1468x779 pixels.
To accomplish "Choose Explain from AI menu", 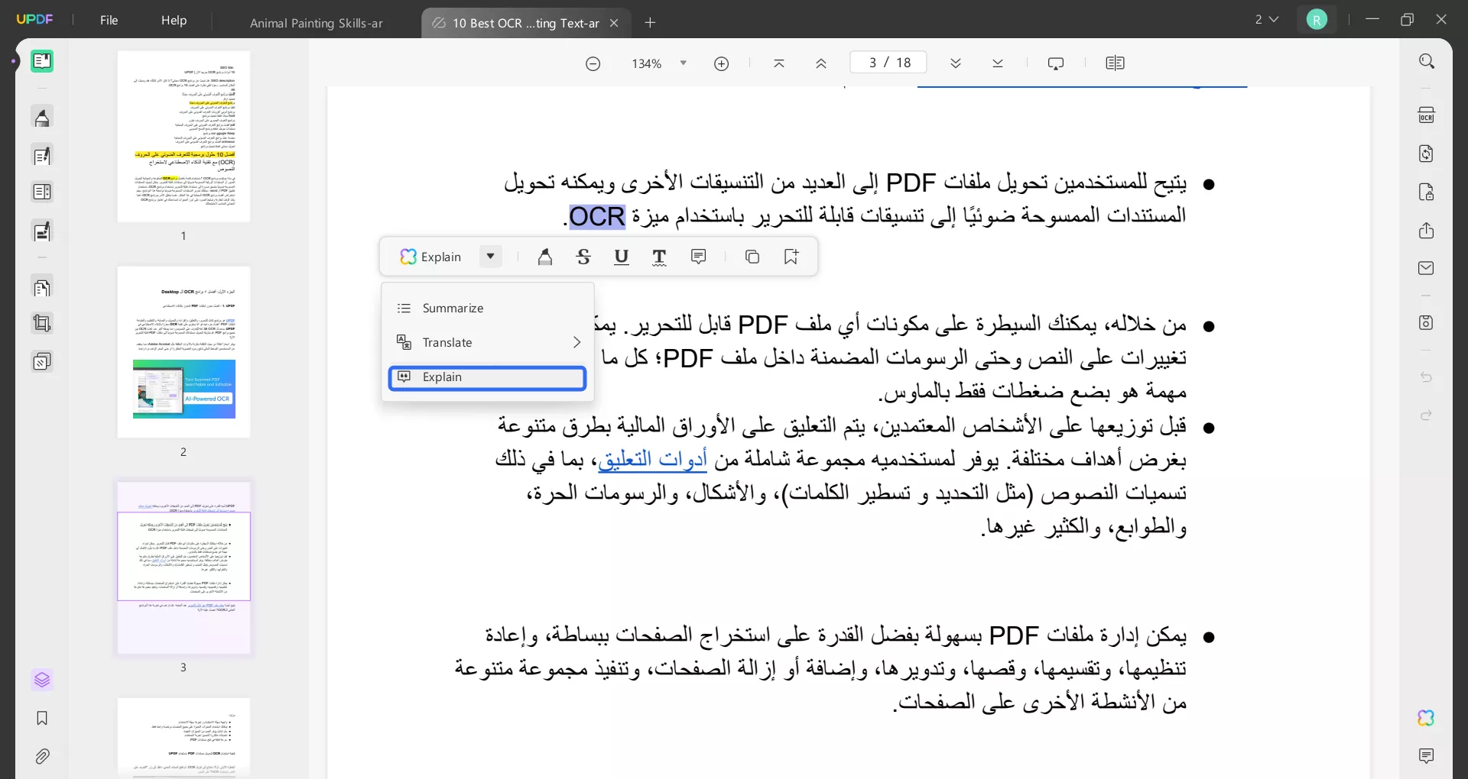I will point(488,377).
